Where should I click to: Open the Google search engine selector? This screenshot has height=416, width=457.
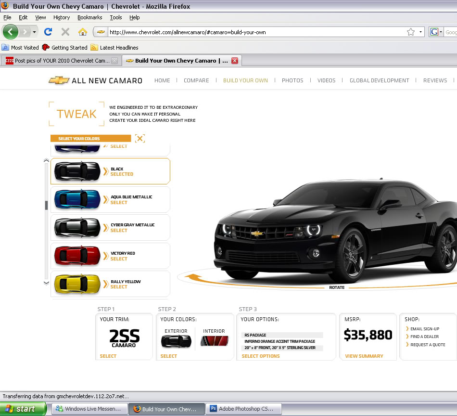(x=436, y=32)
